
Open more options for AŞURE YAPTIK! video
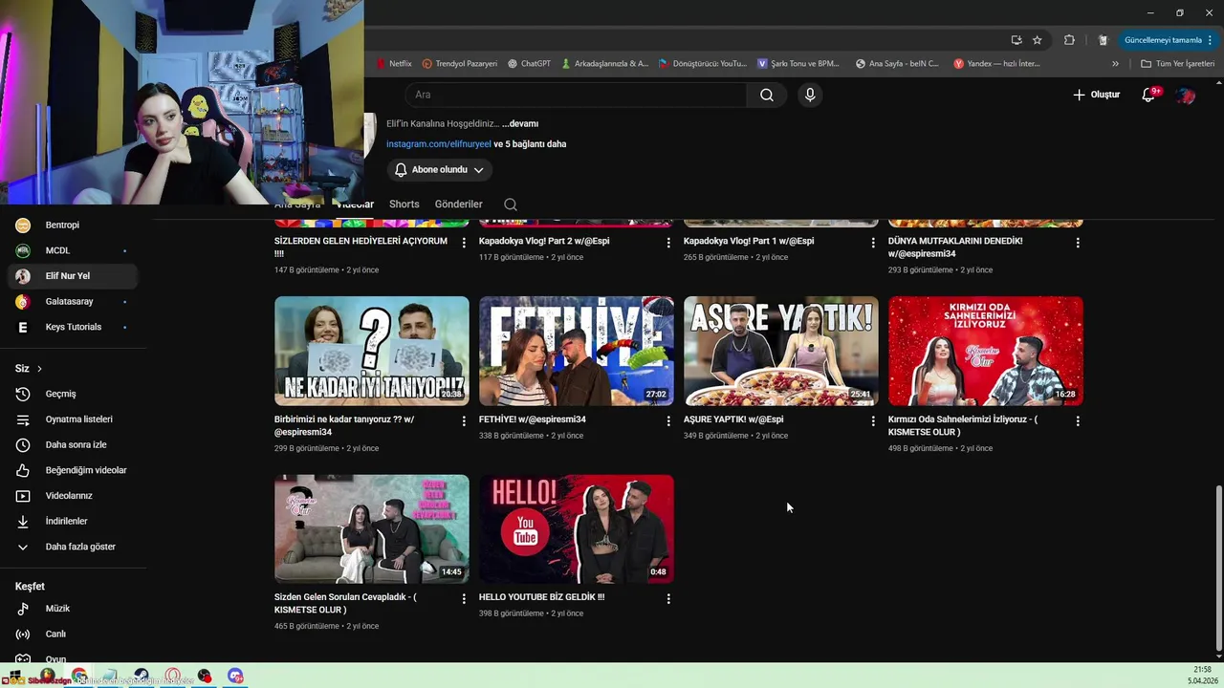coord(873,420)
